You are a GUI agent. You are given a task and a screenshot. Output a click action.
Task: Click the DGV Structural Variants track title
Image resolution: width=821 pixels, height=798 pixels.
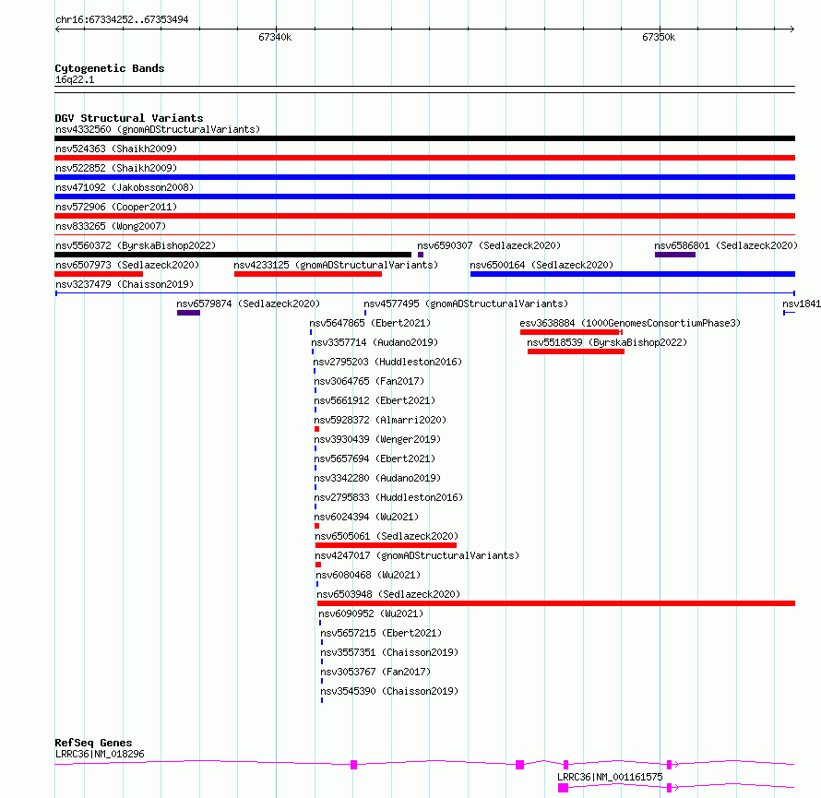click(x=129, y=118)
